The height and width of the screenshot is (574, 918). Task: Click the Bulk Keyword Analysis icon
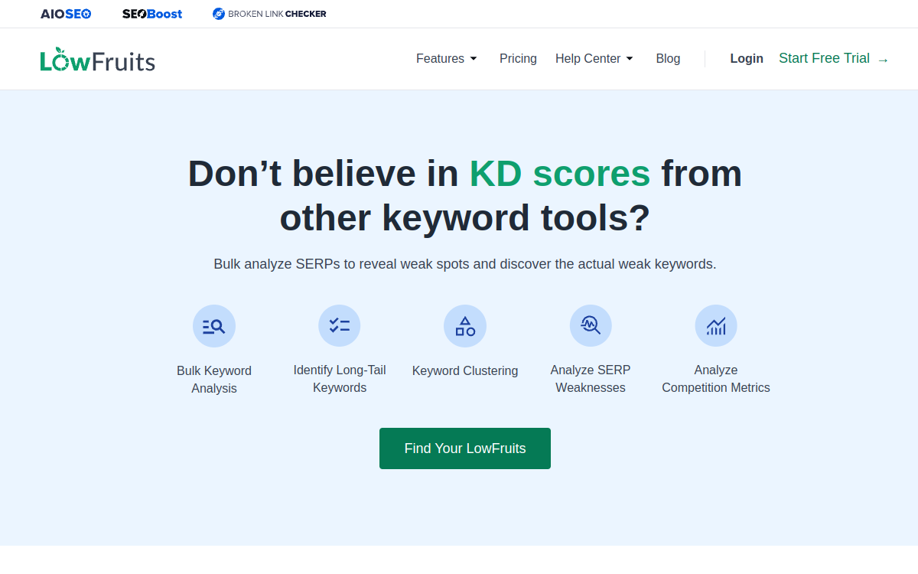[214, 326]
